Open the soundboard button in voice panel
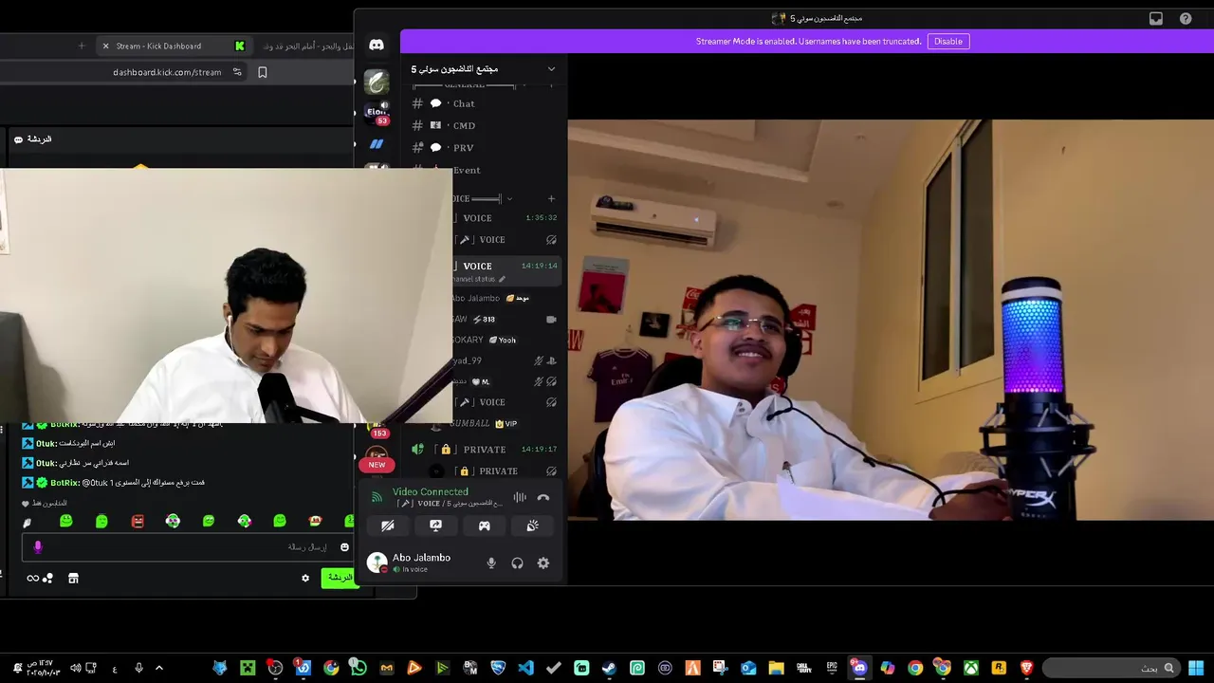 pos(533,526)
